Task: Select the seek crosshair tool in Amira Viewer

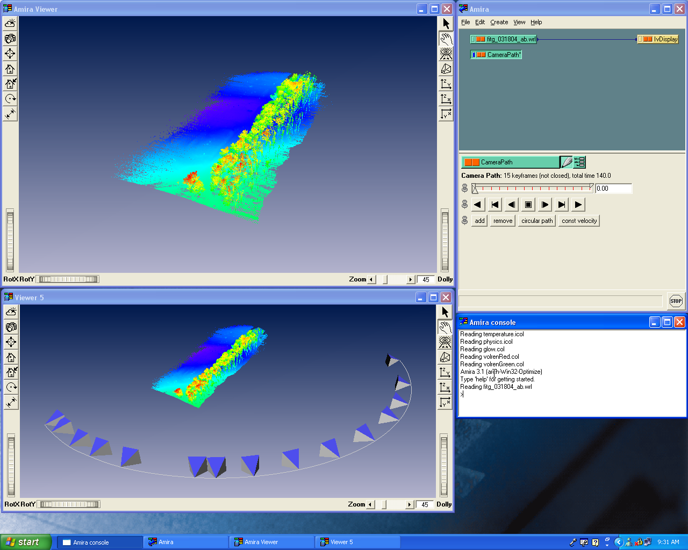Action: [x=10, y=54]
